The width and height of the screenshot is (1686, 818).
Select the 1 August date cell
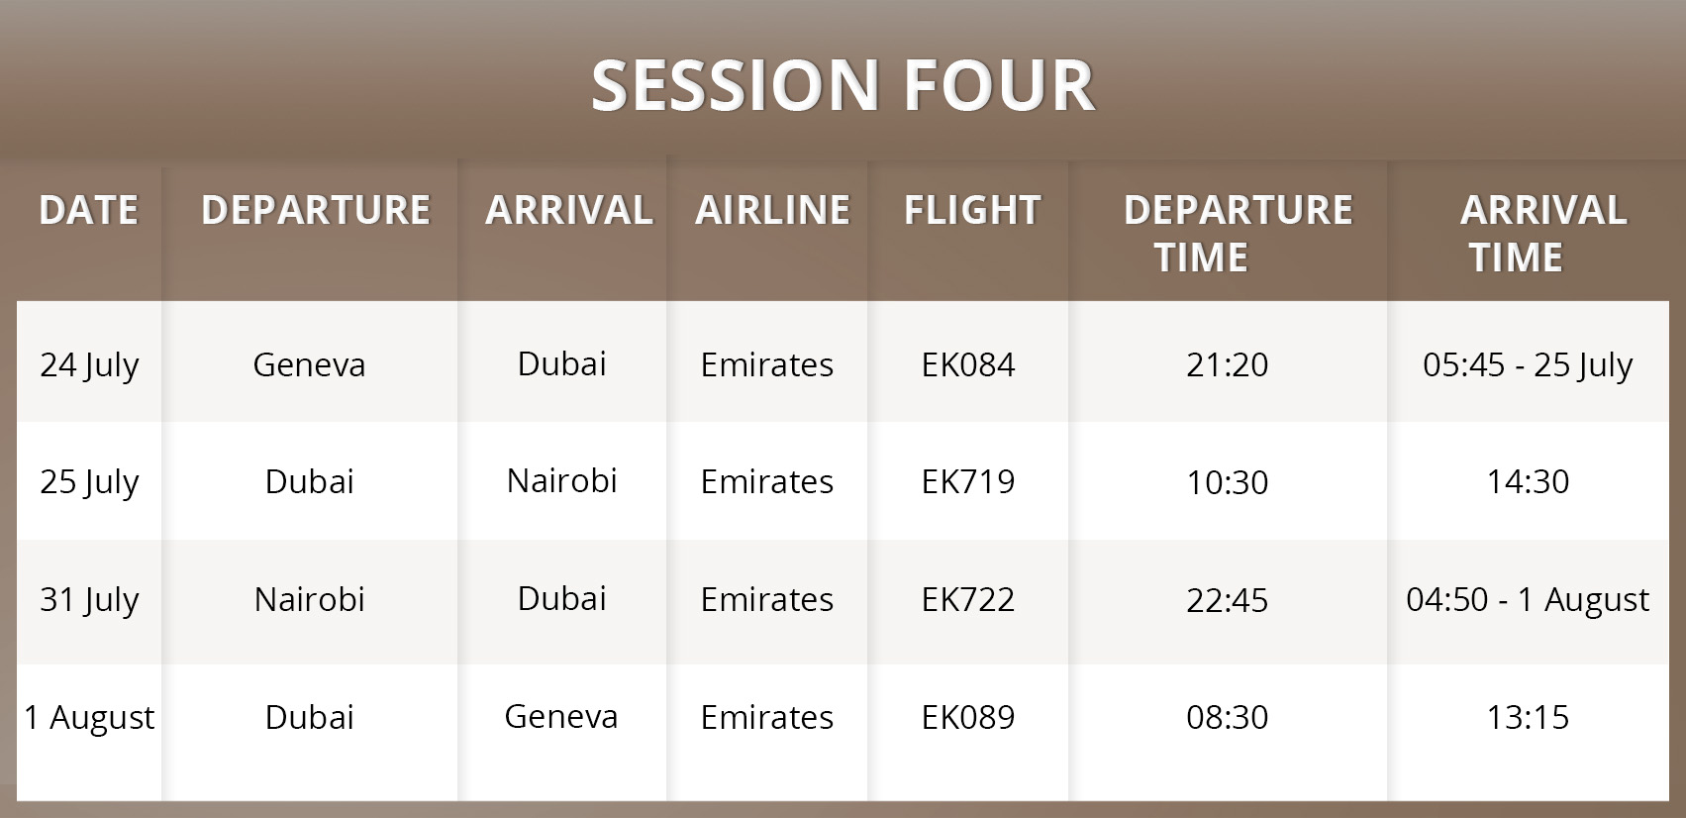click(x=89, y=717)
